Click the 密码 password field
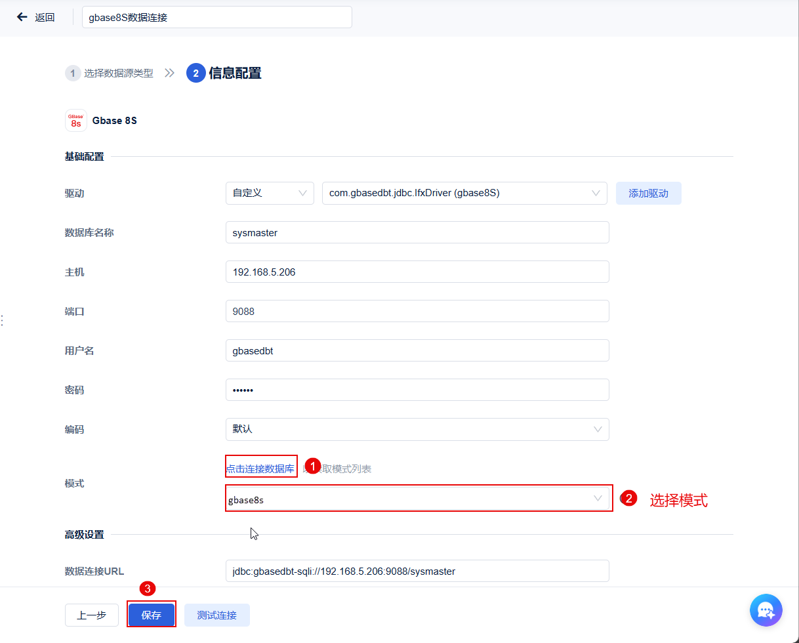799x643 pixels. (x=417, y=390)
